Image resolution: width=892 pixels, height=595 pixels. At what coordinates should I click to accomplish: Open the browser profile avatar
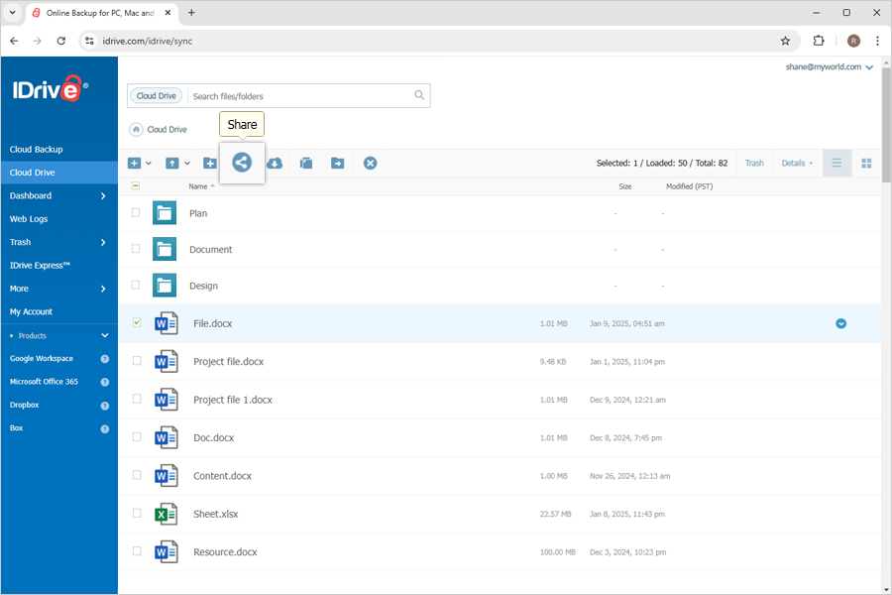[853, 41]
